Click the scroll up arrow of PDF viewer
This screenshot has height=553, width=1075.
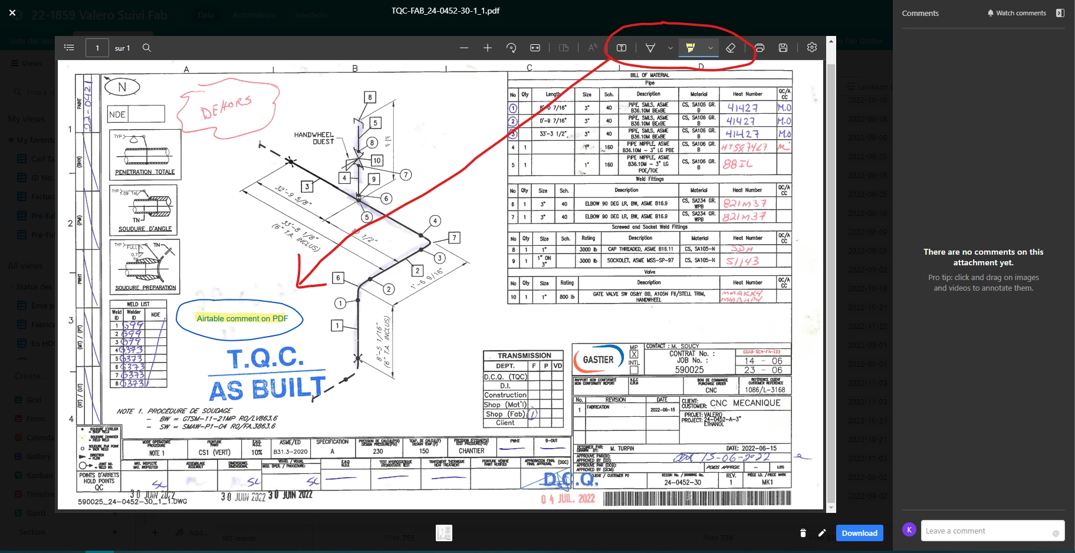coord(831,41)
